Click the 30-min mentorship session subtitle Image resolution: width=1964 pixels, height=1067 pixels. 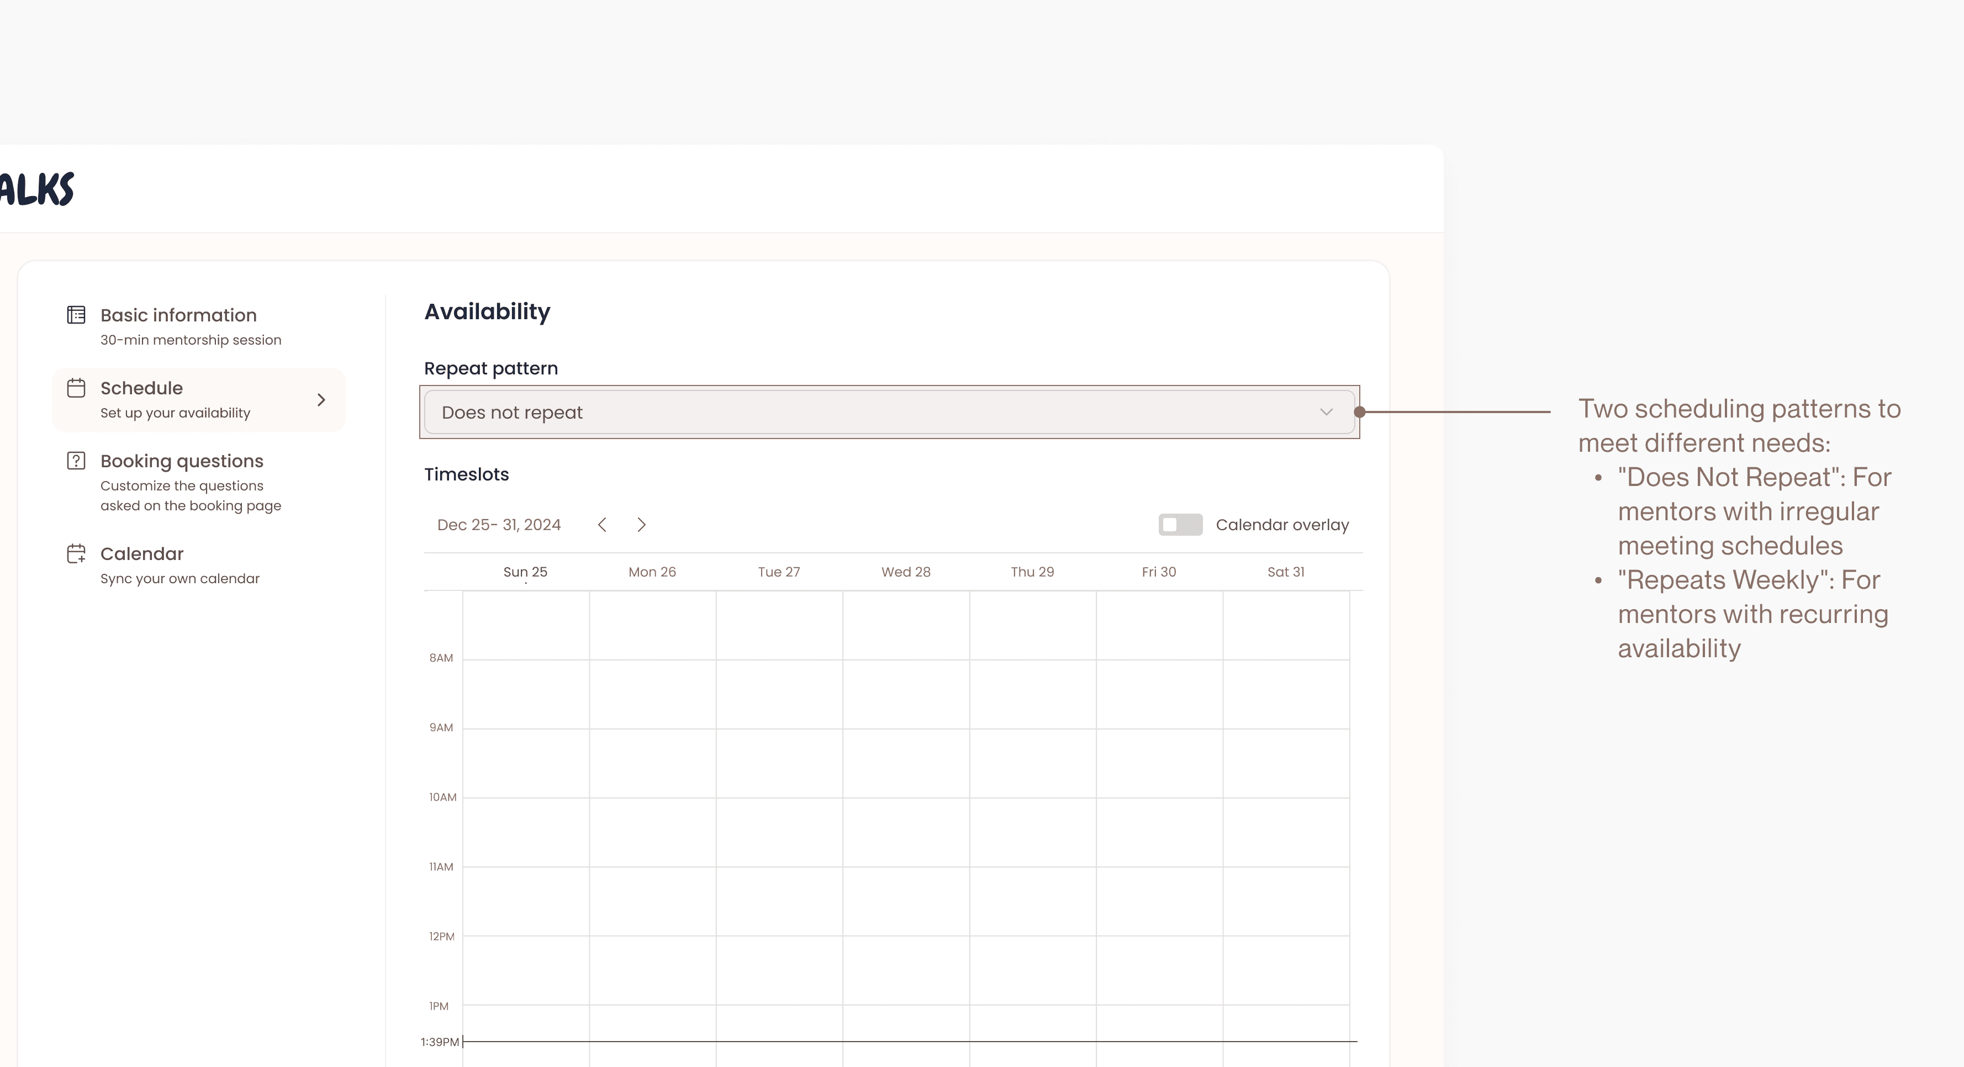pos(191,340)
